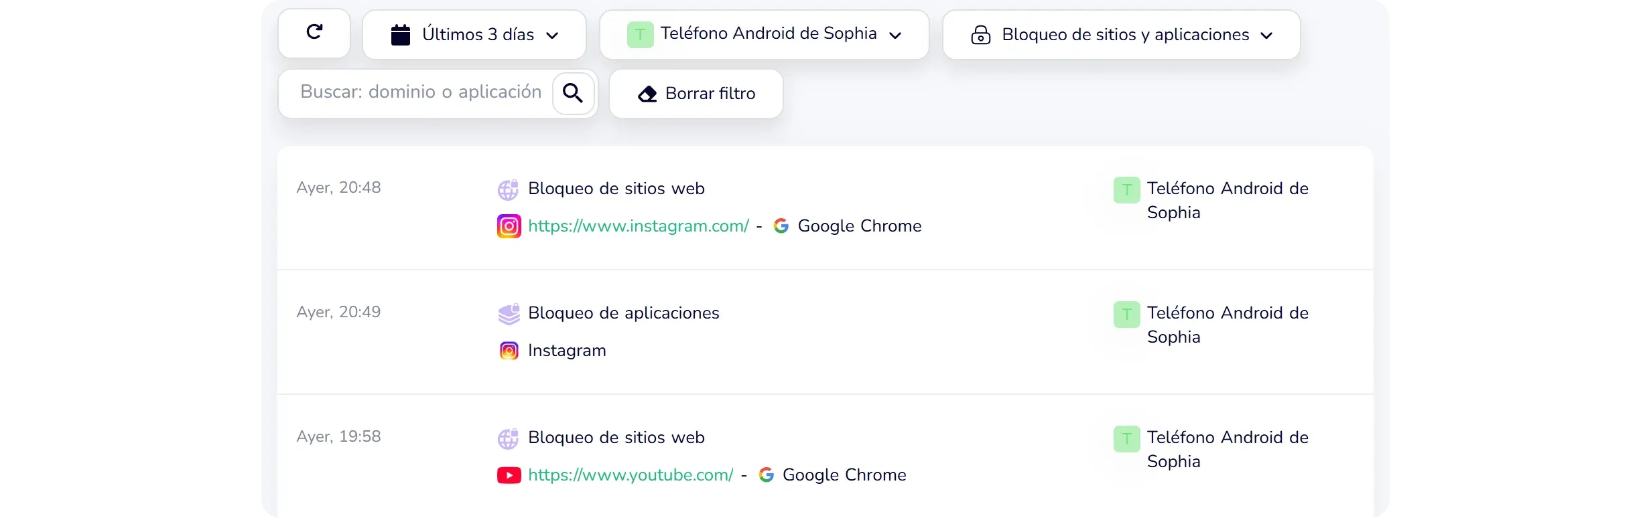Click the Ayer, 20:49 timestamp
The image size is (1651, 518).
point(338,312)
